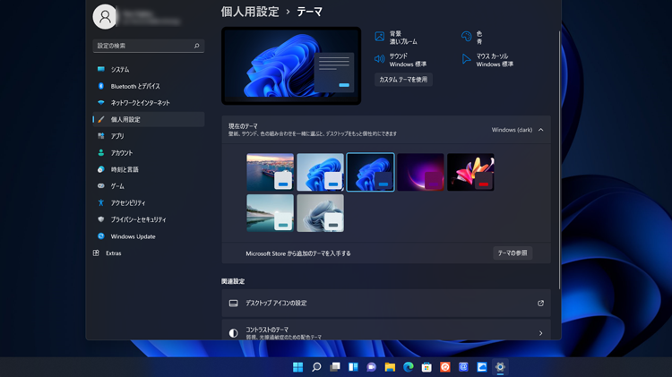
Task: Open デスクトップ アイコンの設定
Action: [x=386, y=304]
